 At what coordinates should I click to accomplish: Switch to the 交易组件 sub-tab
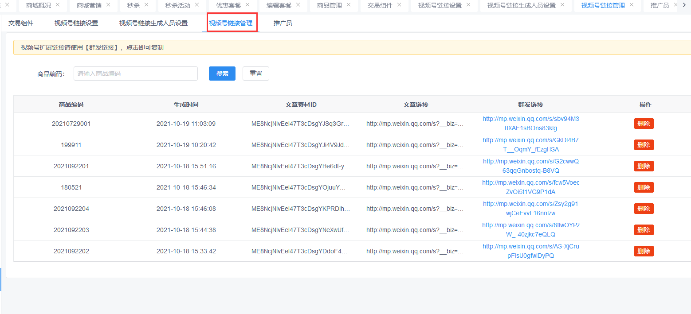point(21,23)
